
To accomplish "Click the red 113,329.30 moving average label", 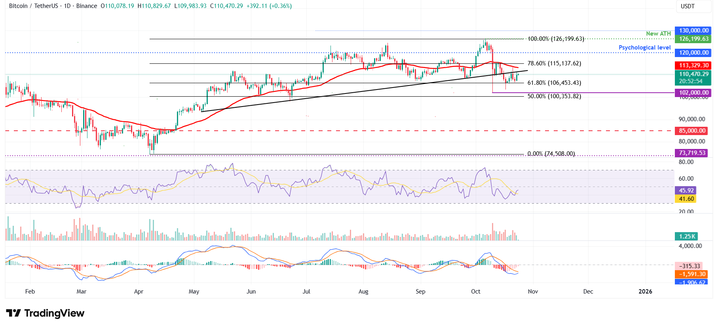I will click(693, 65).
